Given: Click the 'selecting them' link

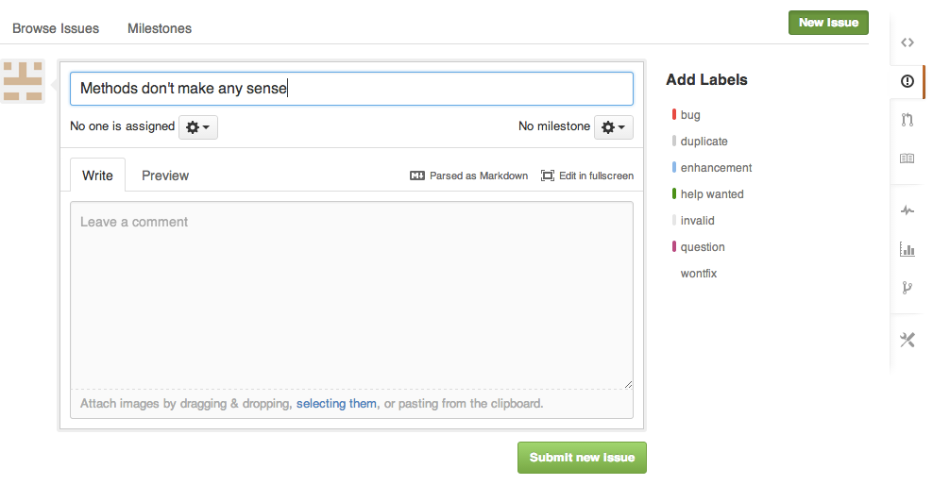Looking at the screenshot, I should [x=336, y=404].
